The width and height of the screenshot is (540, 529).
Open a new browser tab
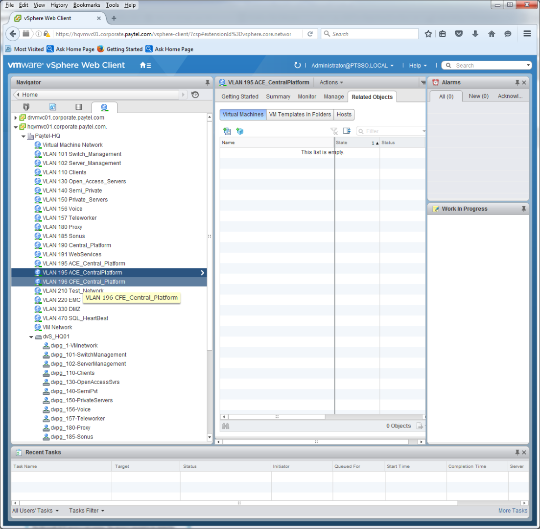[x=114, y=18]
